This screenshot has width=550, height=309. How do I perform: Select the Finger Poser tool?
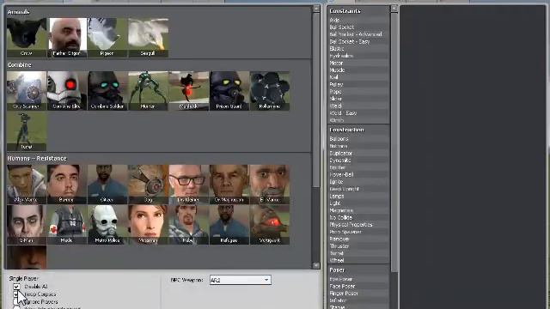pyautogui.click(x=358, y=294)
